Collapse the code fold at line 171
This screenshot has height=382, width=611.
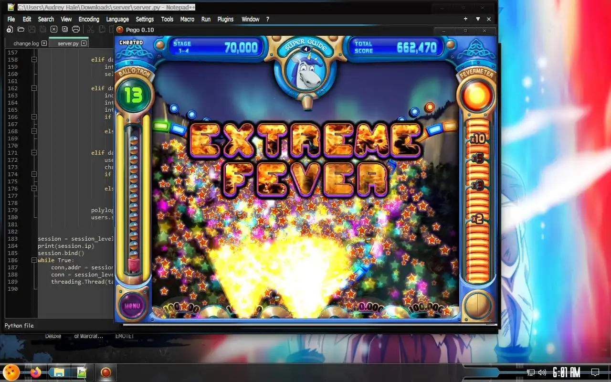(x=34, y=153)
